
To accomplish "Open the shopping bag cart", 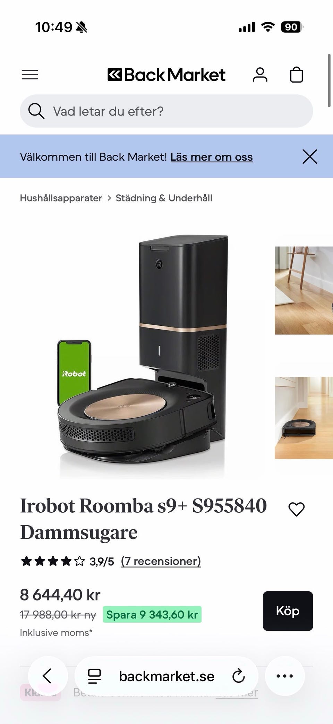I will coord(296,75).
